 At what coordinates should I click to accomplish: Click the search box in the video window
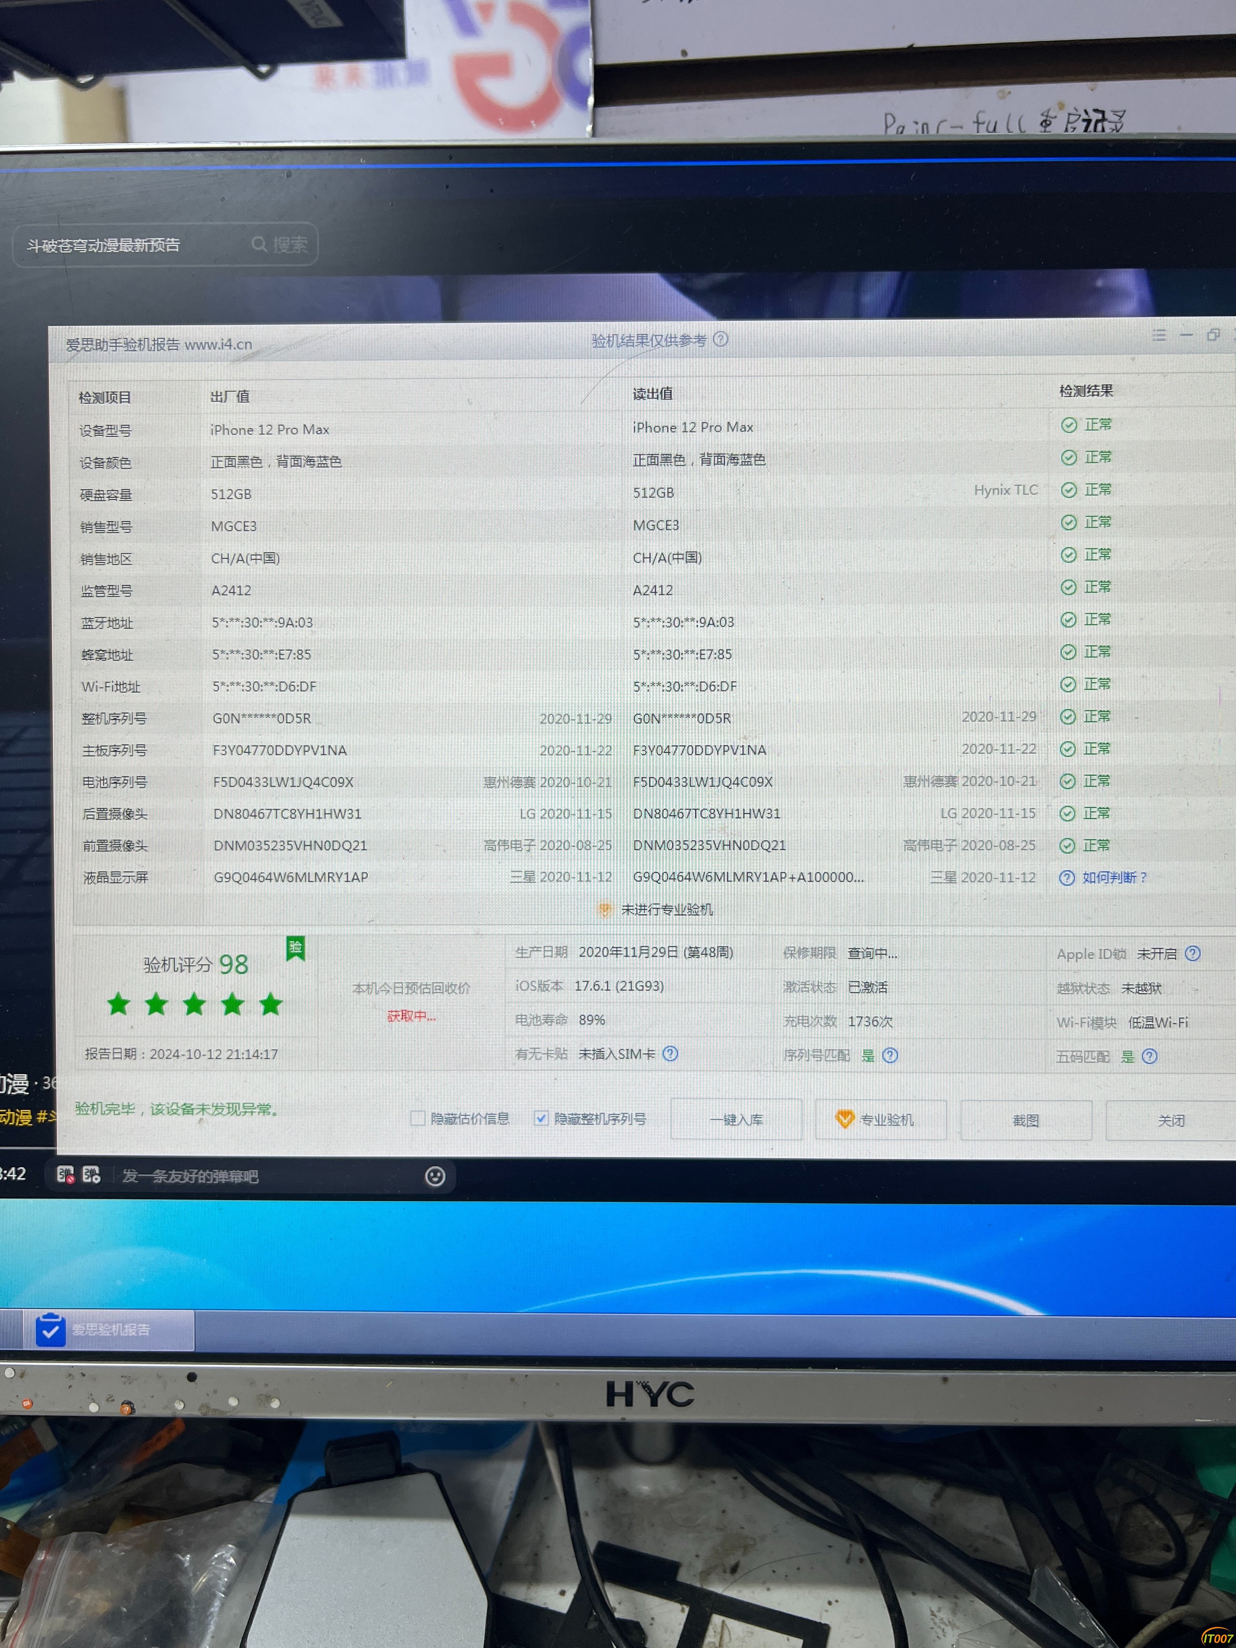pos(166,244)
